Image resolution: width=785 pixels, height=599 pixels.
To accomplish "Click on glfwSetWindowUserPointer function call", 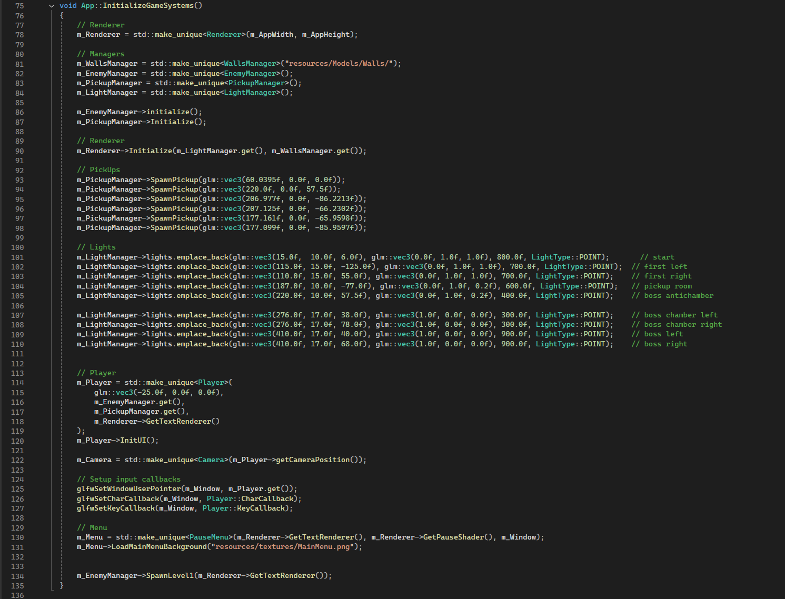I will coord(128,489).
